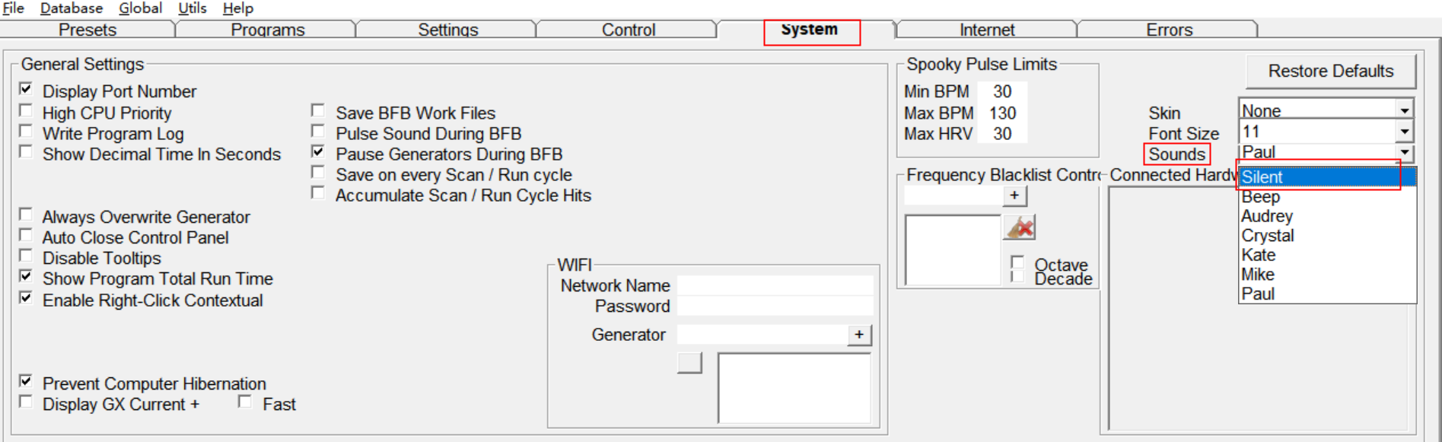The image size is (1442, 442).
Task: Go to the Errors tab
Action: [1169, 30]
